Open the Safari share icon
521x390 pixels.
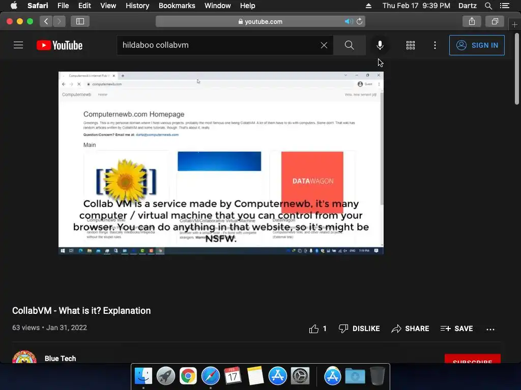tap(472, 21)
